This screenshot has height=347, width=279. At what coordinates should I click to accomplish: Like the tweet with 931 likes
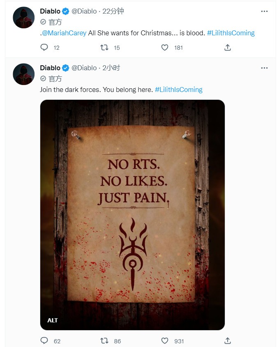[165, 340]
